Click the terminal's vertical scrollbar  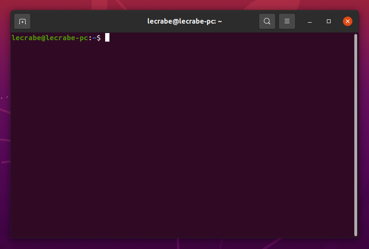coord(356,135)
